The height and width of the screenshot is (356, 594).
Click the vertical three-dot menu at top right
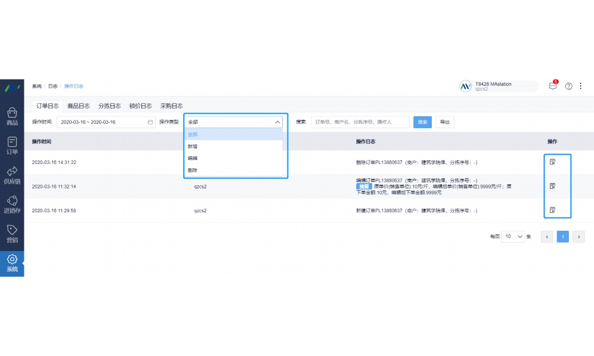click(x=580, y=86)
